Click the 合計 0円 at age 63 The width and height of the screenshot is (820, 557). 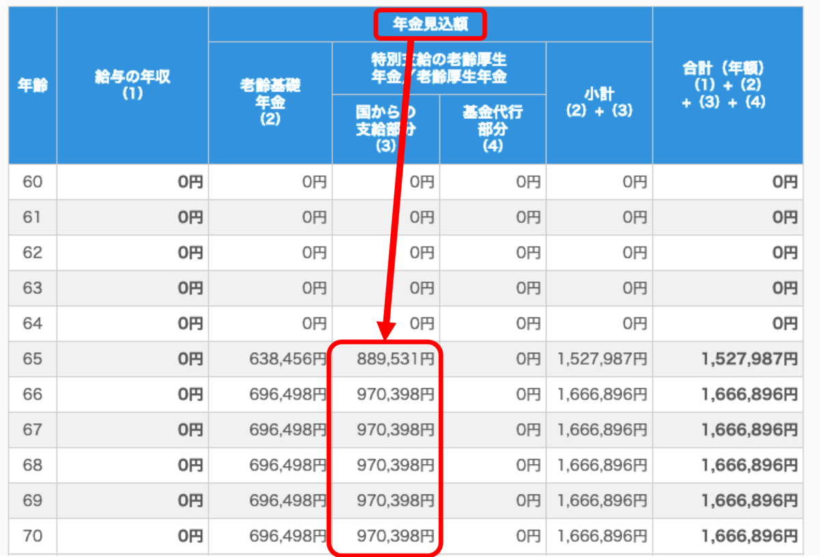point(785,289)
